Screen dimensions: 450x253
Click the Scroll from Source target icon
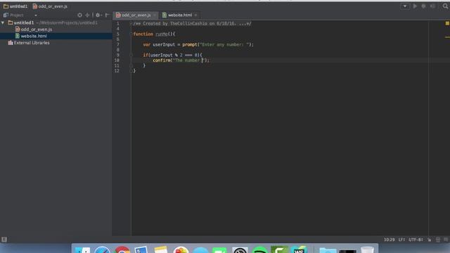click(79, 15)
